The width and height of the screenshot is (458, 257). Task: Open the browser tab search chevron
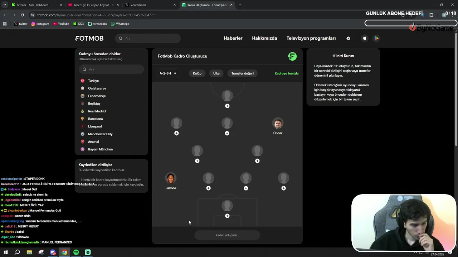tap(5, 5)
